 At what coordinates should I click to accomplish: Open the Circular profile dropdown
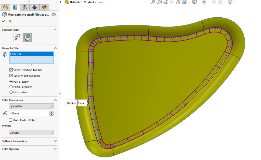(x=31, y=133)
